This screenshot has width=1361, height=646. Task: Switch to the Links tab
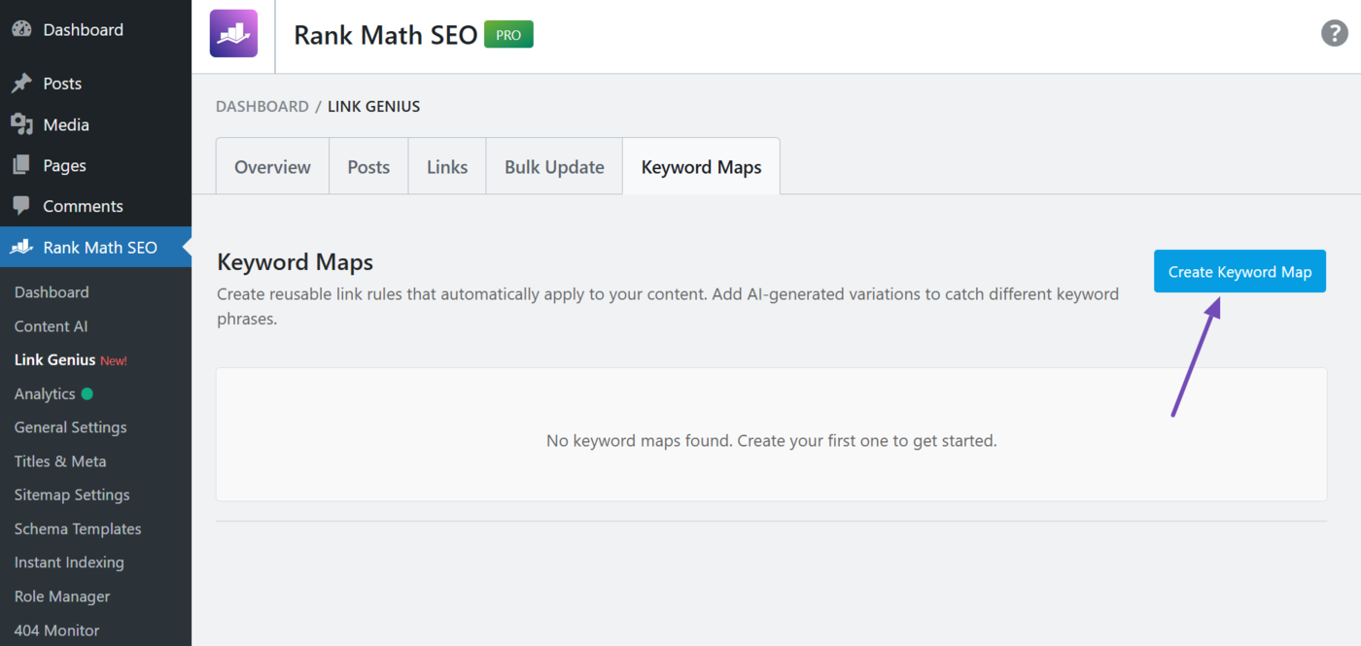coord(447,166)
